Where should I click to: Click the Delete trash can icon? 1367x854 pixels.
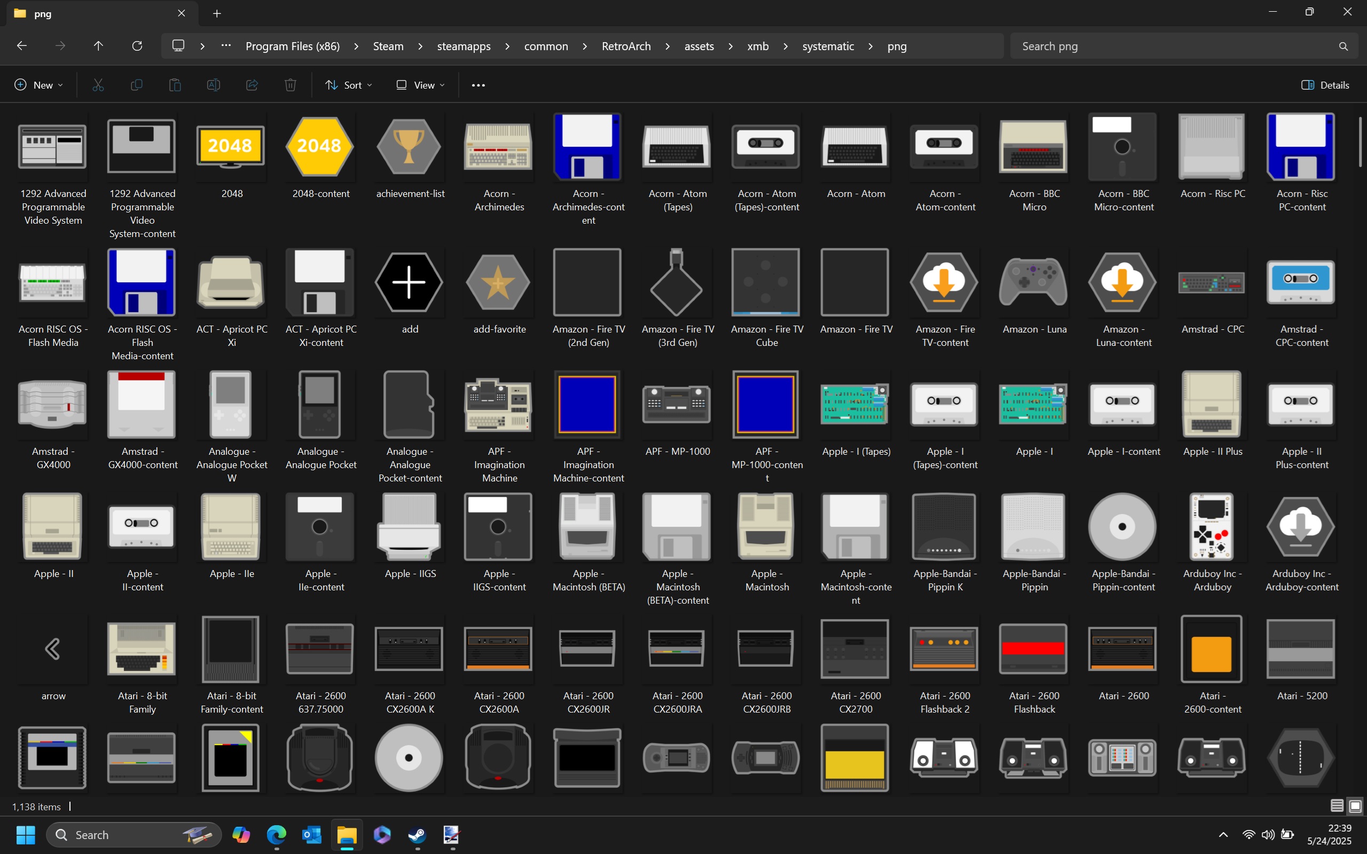pos(290,85)
